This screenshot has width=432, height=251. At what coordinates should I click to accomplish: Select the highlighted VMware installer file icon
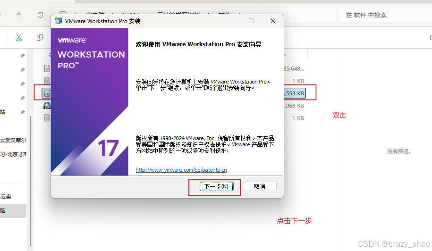point(47,93)
